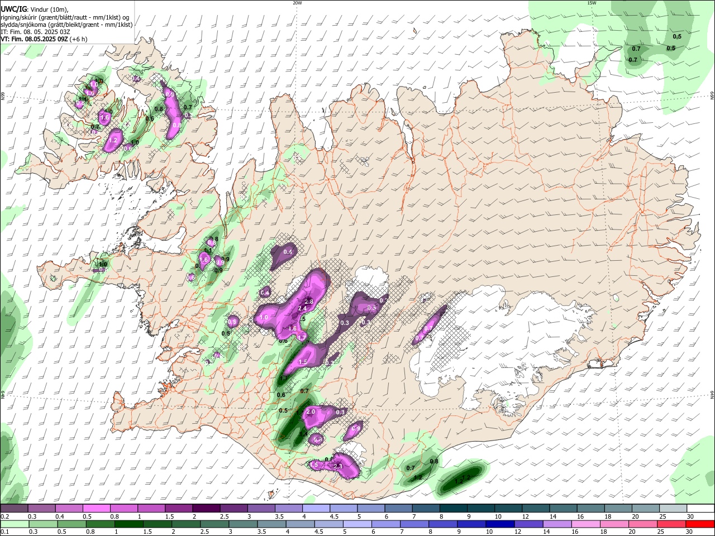The width and height of the screenshot is (715, 536).
Task: Select the 2.3 value near south coast
Action: pos(337,466)
